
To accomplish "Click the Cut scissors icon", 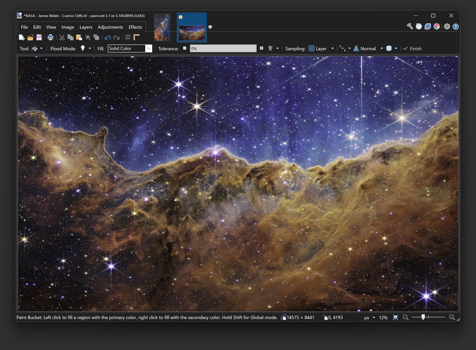I will pos(62,38).
